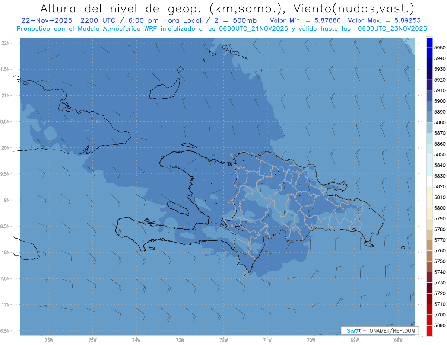Click the '5700' color bar value
Viewport: 447px width, 345px height.
(x=440, y=315)
